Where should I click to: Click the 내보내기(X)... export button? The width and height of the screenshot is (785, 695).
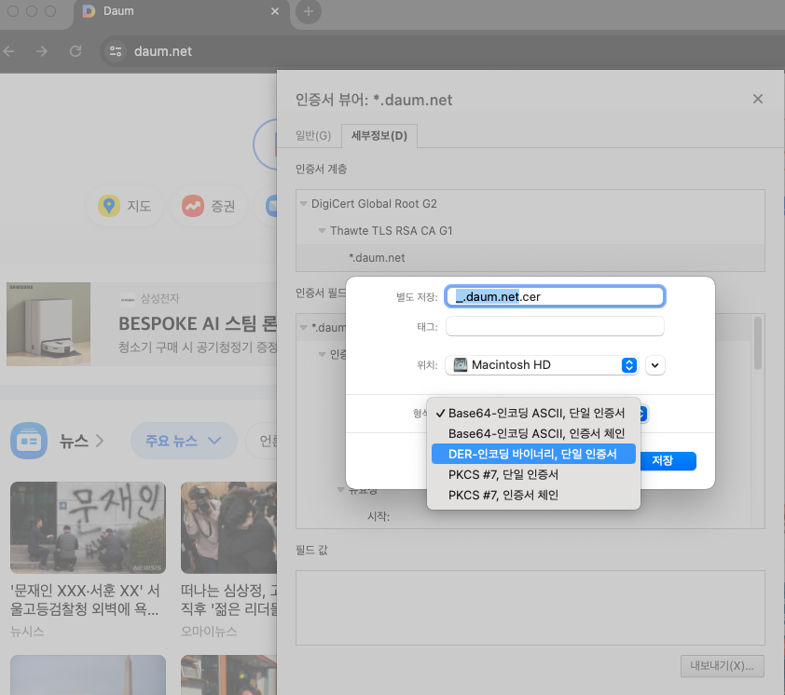point(722,666)
